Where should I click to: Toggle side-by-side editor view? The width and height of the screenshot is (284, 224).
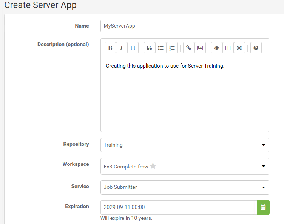pos(228,48)
